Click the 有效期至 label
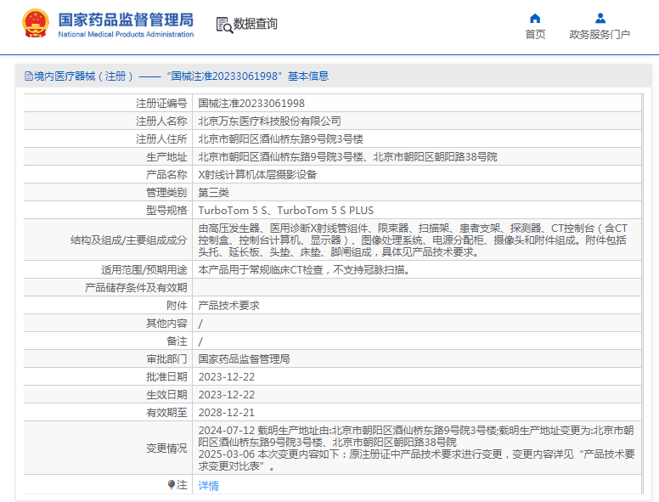The image size is (659, 502). [166, 413]
